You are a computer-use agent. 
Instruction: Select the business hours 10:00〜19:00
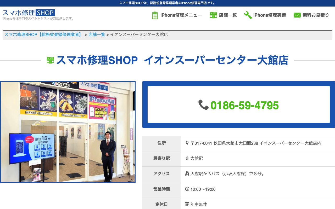[x=203, y=189]
